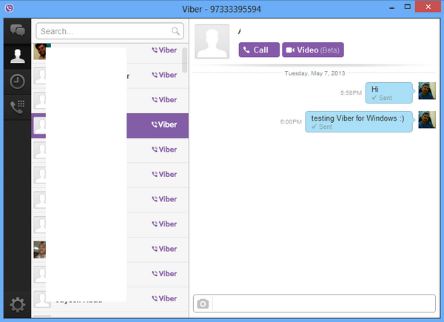Click the Viber badge on highlighted purple contact
The height and width of the screenshot is (322, 444).
[x=164, y=124]
